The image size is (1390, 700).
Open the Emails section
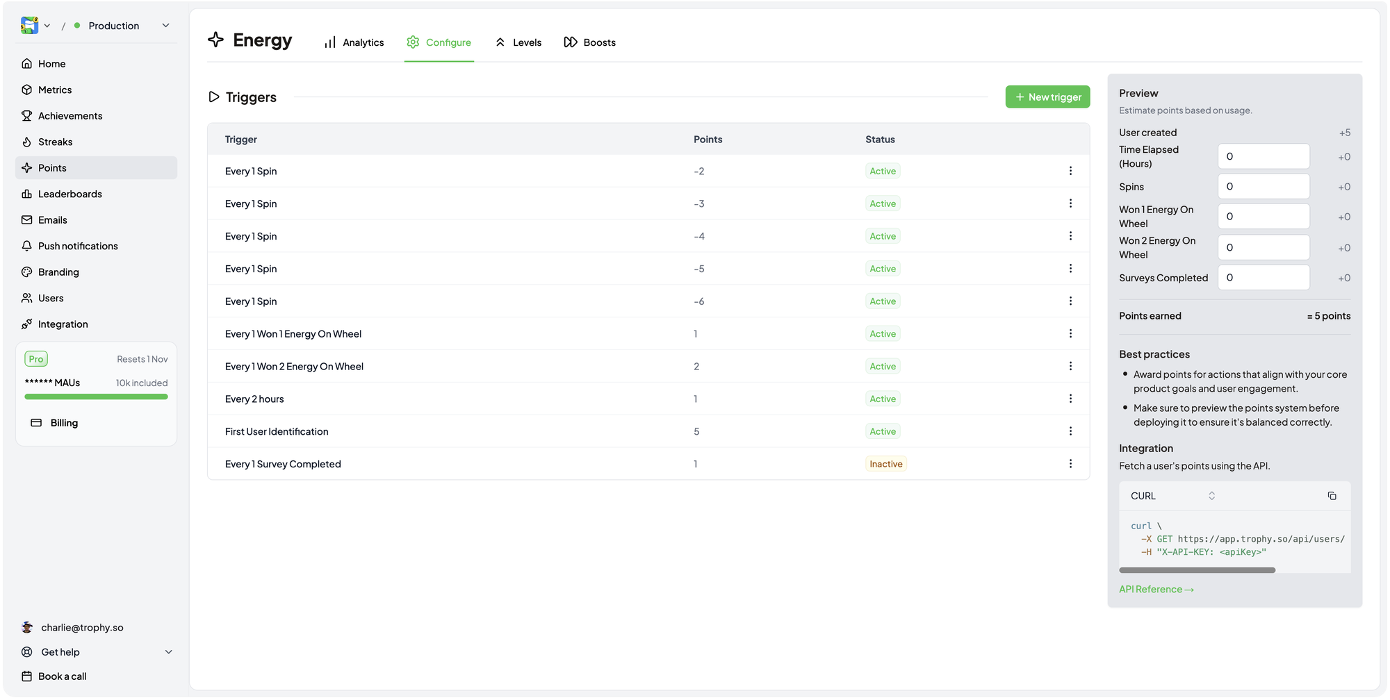pos(96,220)
